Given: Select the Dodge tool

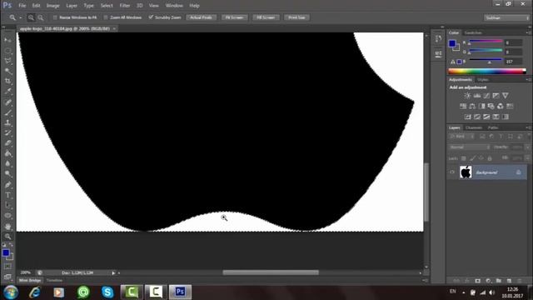Looking at the screenshot, I should 7,174.
